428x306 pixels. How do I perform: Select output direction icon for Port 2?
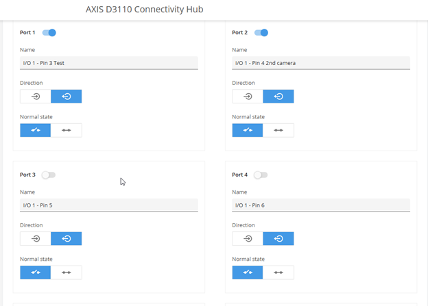(x=278, y=97)
